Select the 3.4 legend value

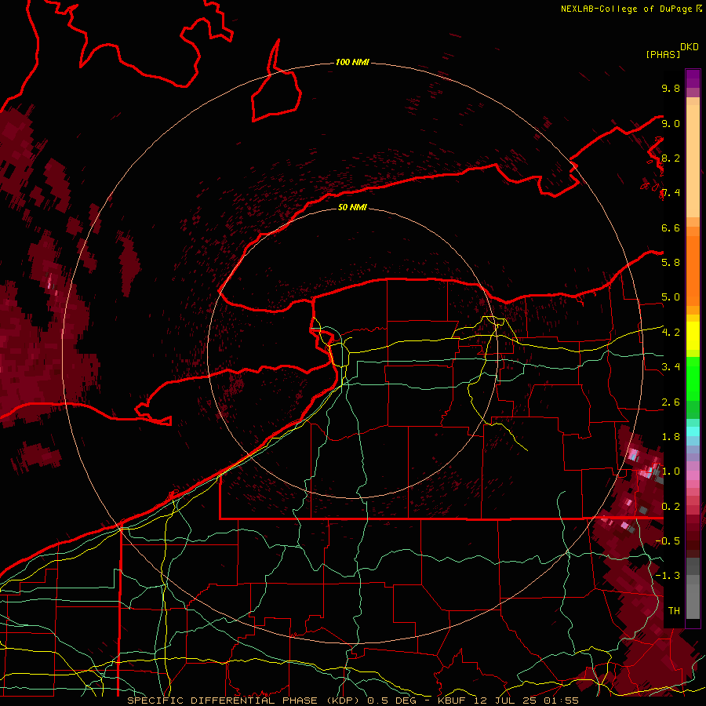click(671, 367)
